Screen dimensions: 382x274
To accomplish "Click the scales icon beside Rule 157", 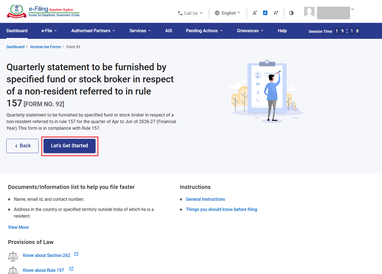I will click(x=13, y=270).
